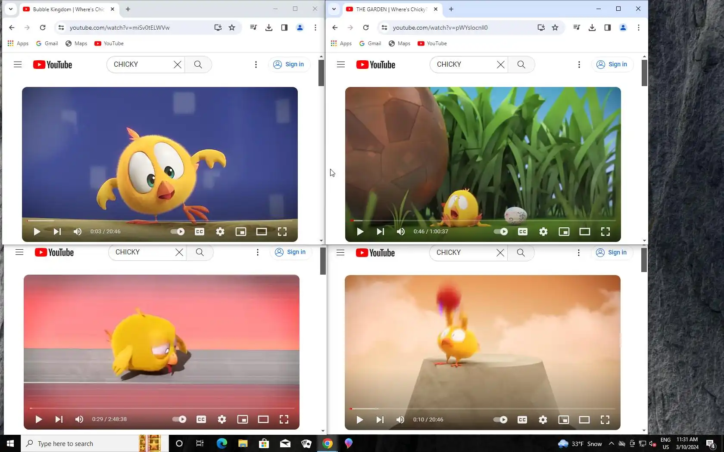This screenshot has width=724, height=452.
Task: Mute THE GARDEN video
Action: [401, 232]
